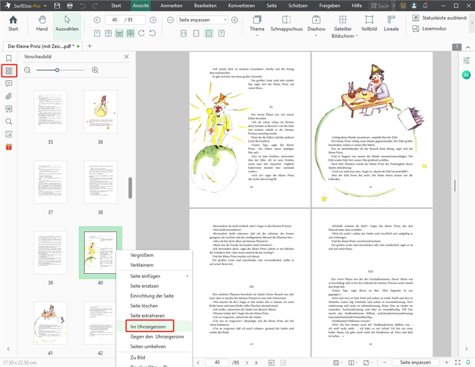The image size is (475, 367).
Task: Adjust the thumbnail size slider
Action: pos(57,70)
